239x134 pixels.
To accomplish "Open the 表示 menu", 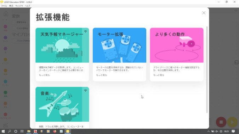I will pos(11,6).
